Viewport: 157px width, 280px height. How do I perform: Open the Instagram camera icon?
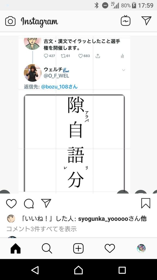[10, 21]
